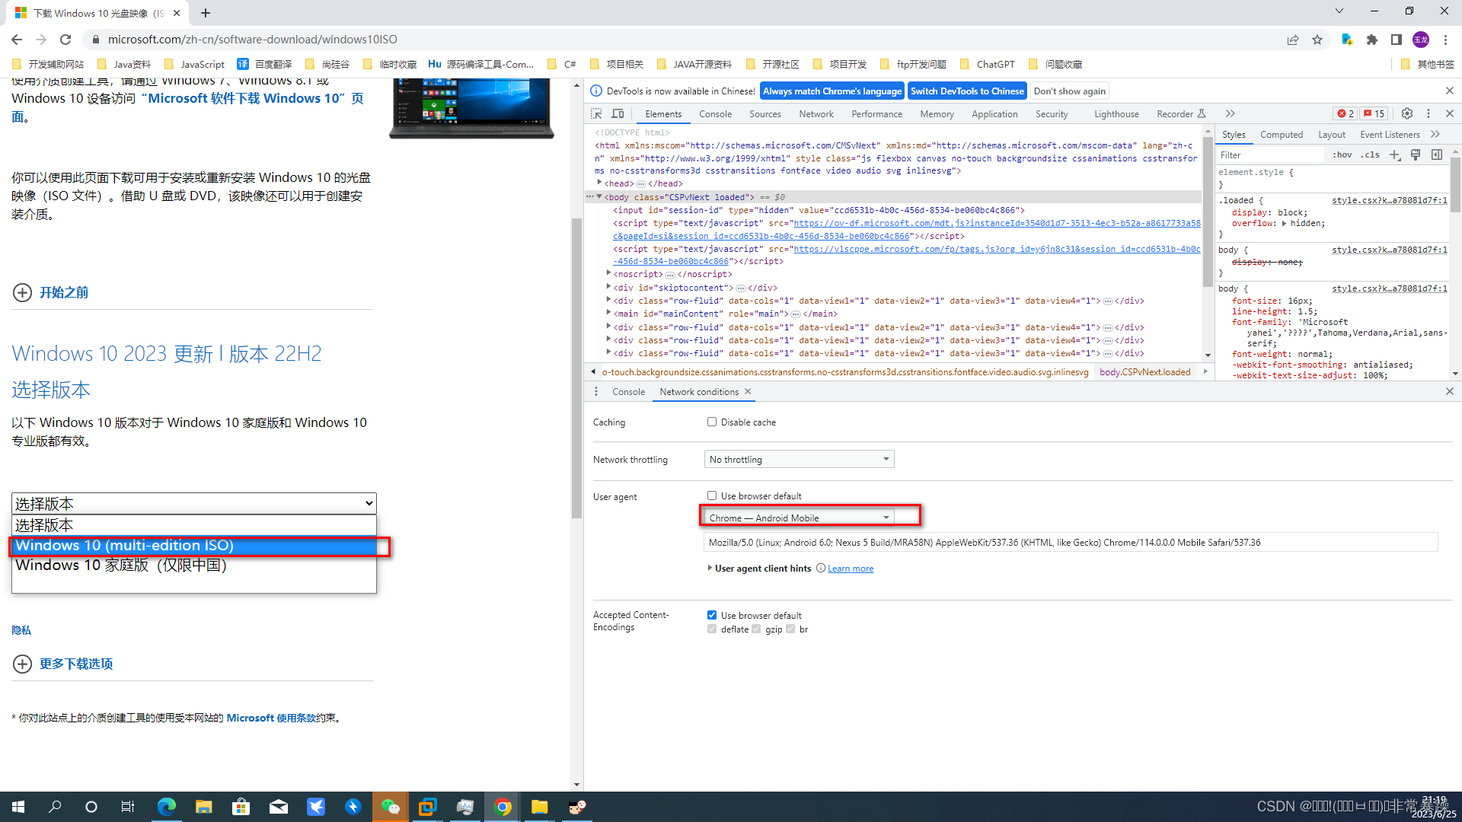Open Microsoft Edge from the taskbar
The image size is (1462, 822).
[166, 807]
